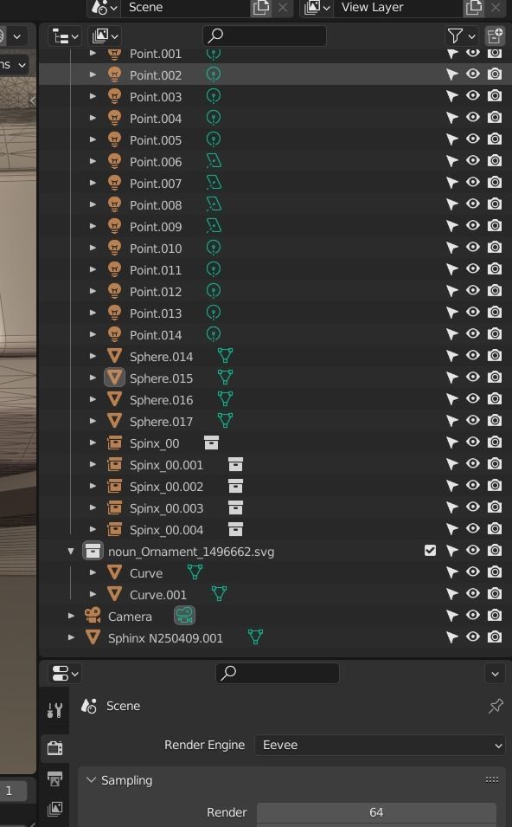Hide Point.010 with its eye icon
Image resolution: width=512 pixels, height=827 pixels.
pyautogui.click(x=473, y=248)
